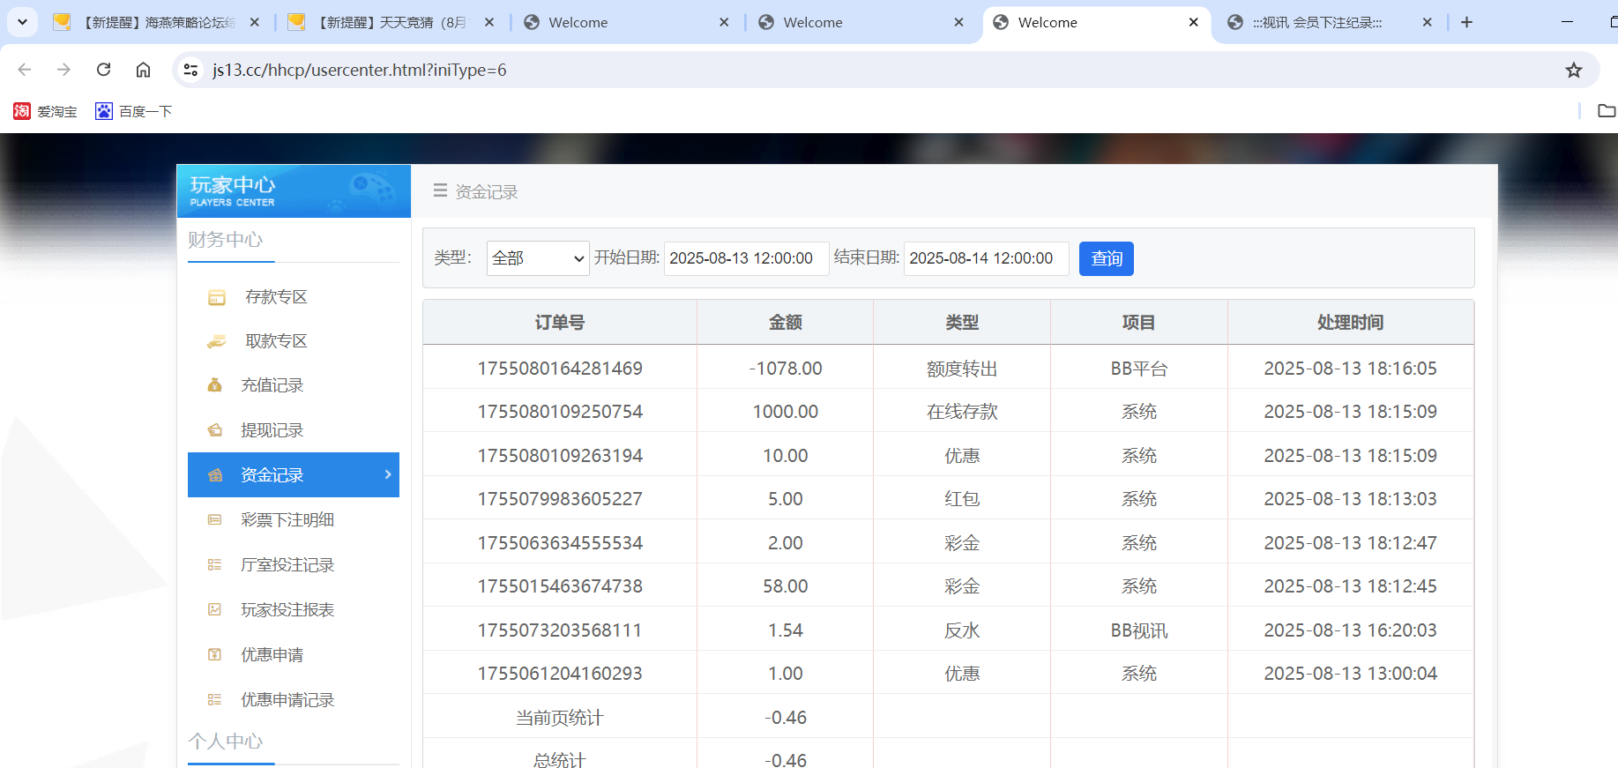Bookmark this page with the star icon
Viewport: 1618px width, 768px height.
pos(1573,71)
